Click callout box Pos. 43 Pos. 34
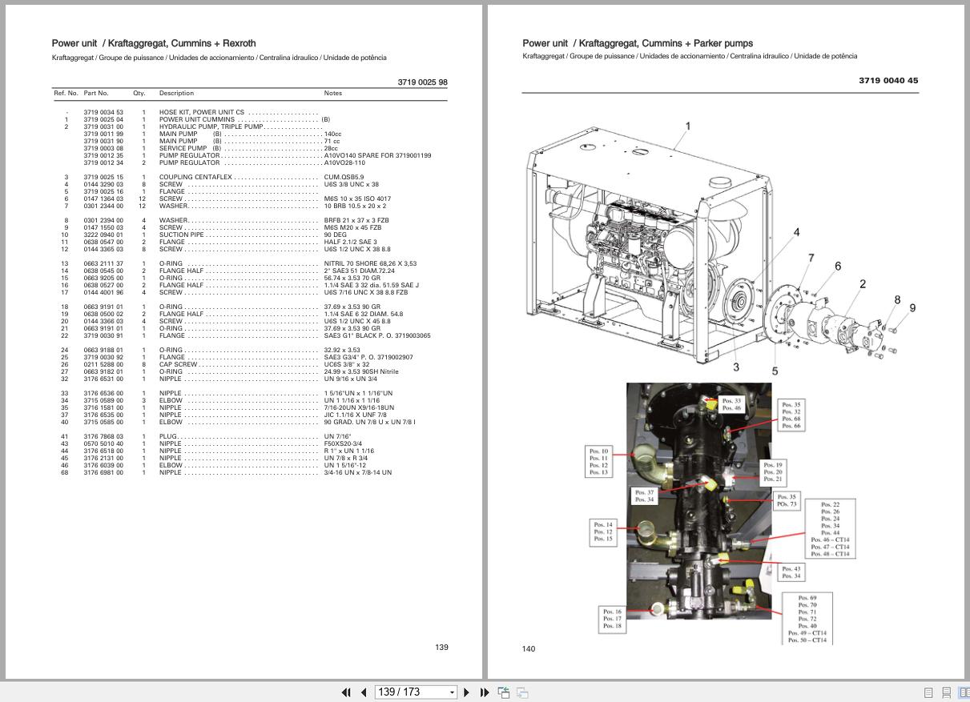Image resolution: width=970 pixels, height=702 pixels. tap(791, 572)
